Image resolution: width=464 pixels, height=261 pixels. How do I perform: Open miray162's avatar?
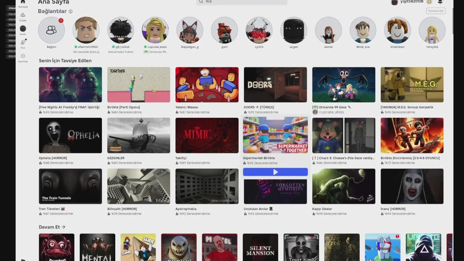[x=432, y=30]
